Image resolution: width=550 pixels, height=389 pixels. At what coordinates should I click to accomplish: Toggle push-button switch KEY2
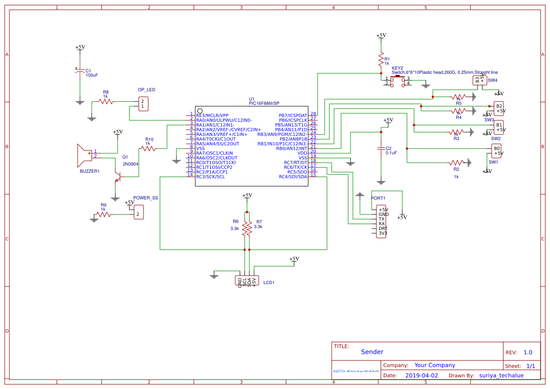398,79
